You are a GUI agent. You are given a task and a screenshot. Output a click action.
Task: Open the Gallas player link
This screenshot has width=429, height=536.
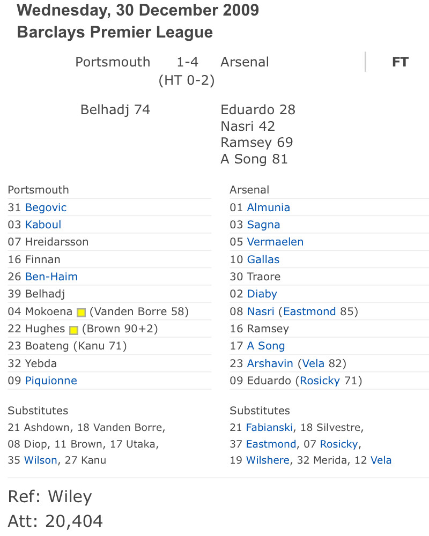[x=263, y=259]
